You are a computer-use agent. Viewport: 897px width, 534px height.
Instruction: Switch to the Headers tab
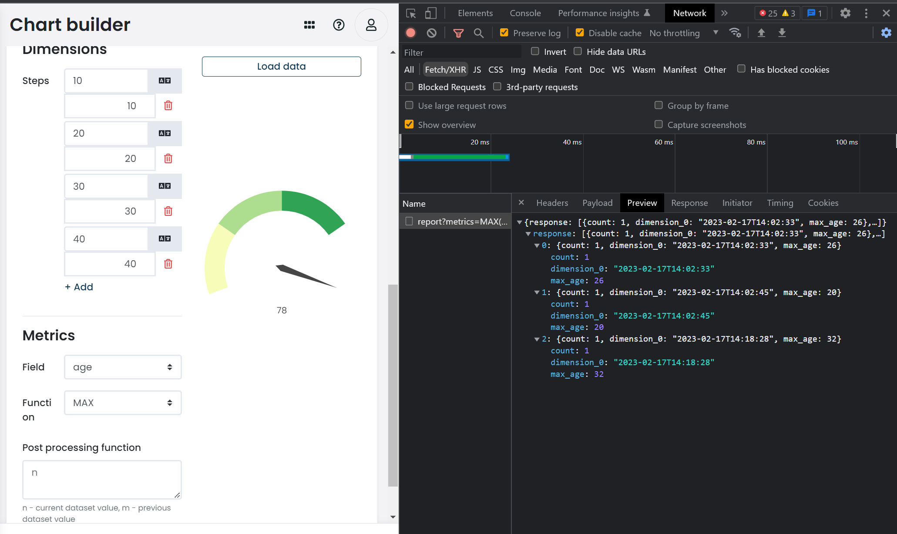(x=552, y=203)
